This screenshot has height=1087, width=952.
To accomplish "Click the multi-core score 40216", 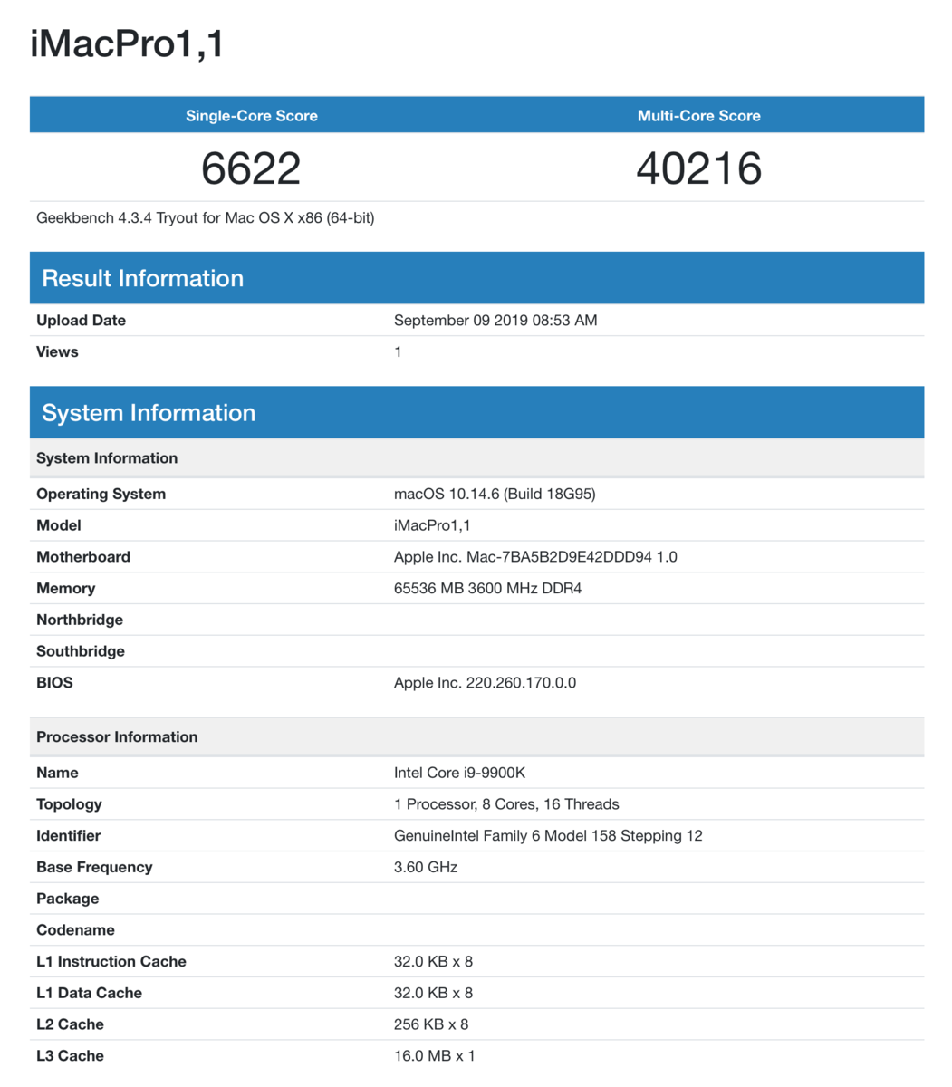I will pos(698,168).
